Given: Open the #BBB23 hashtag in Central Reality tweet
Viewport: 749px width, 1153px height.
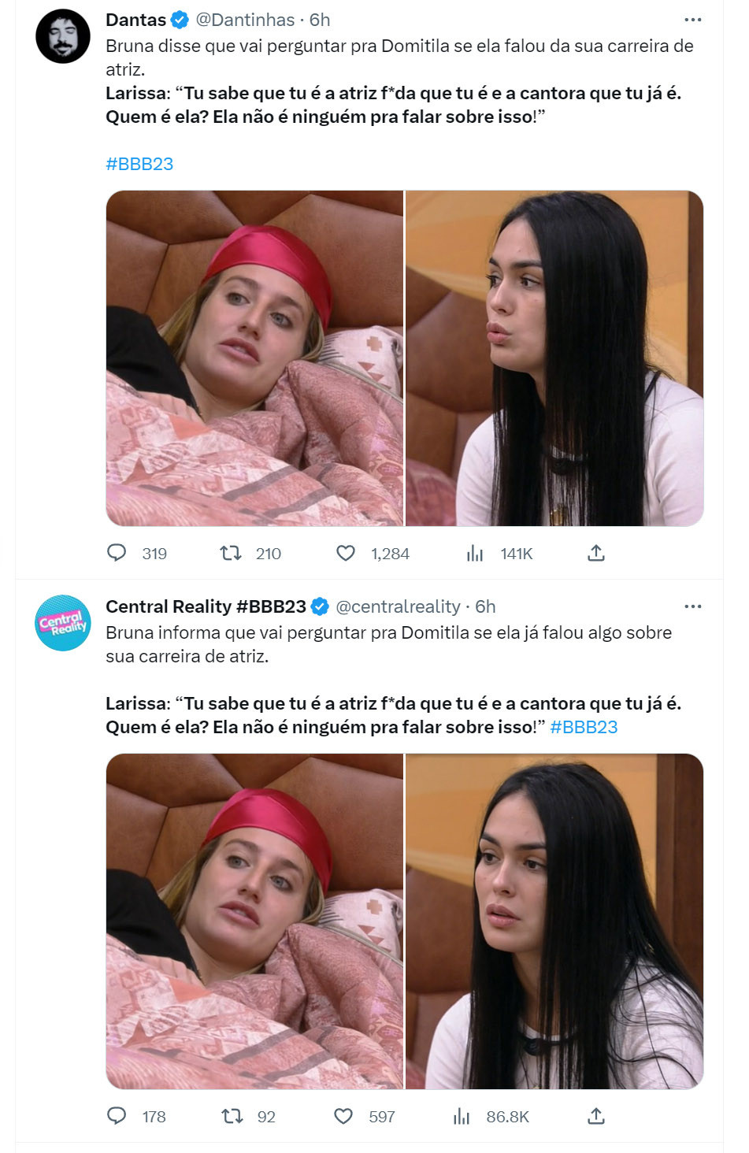Looking at the screenshot, I should [584, 727].
